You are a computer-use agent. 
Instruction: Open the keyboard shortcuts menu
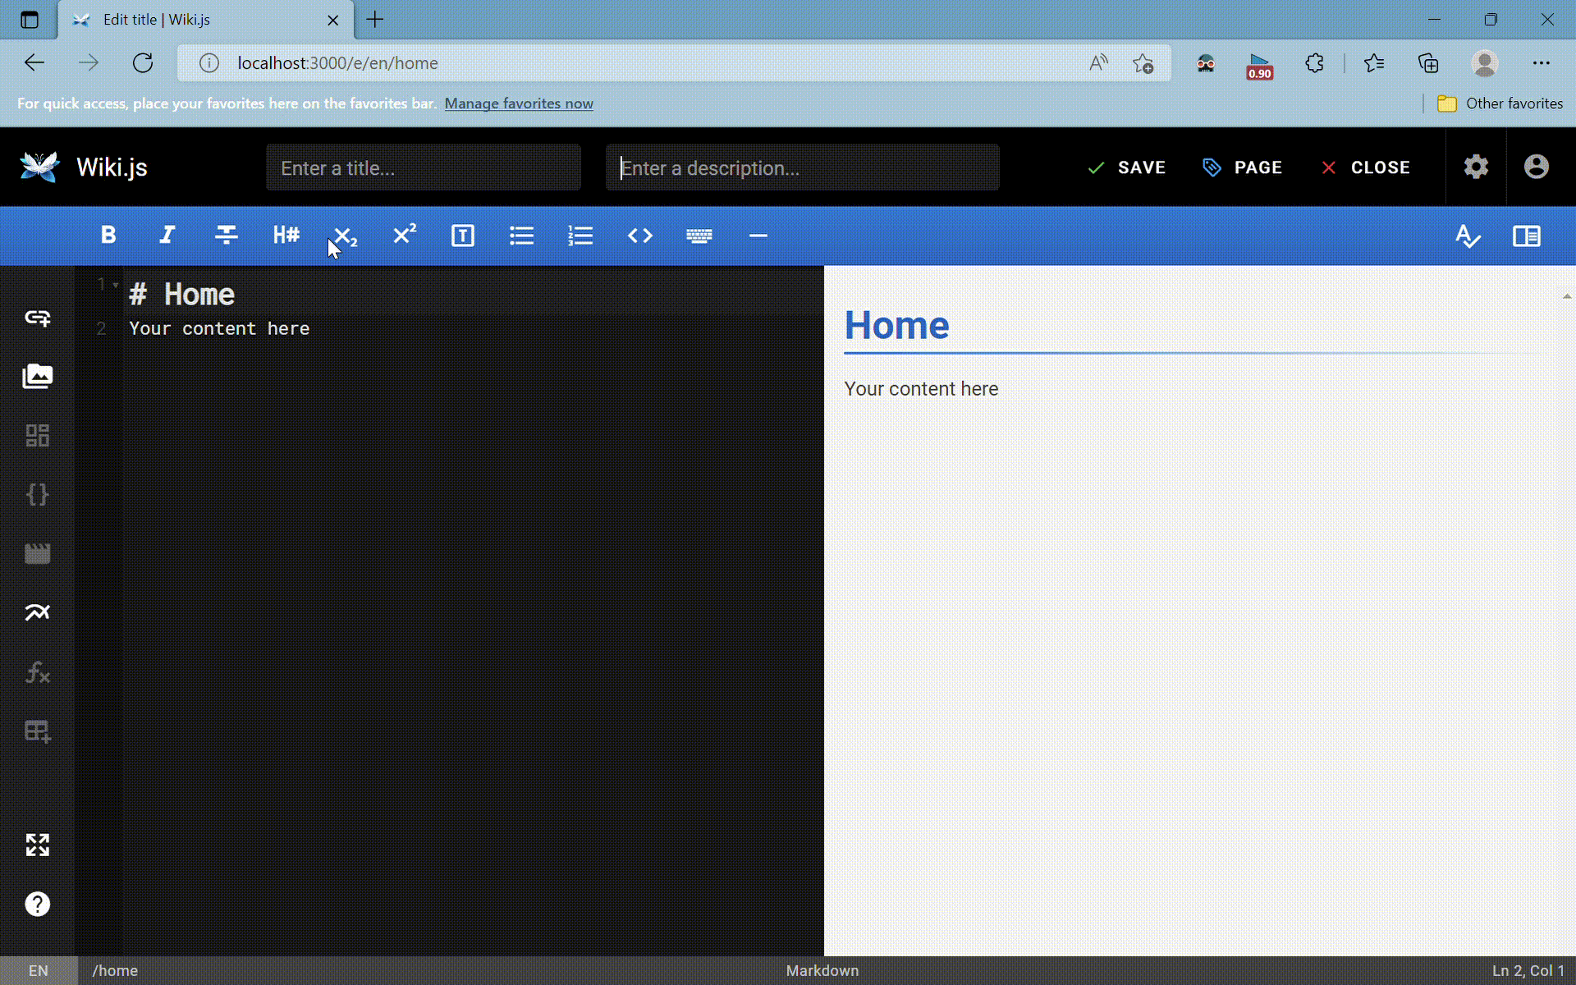(699, 236)
